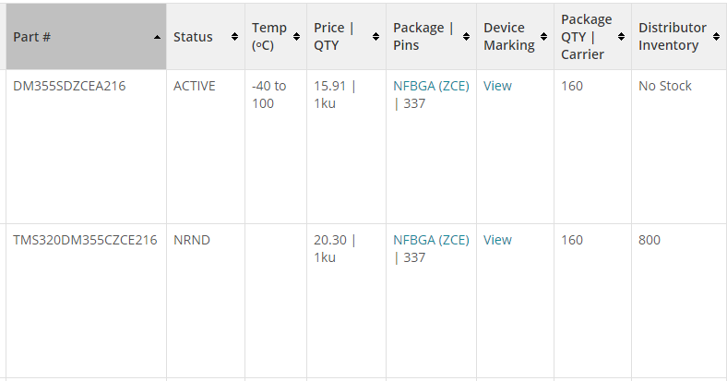View device marking for TMS320DM355CZCE216

pyautogui.click(x=497, y=240)
